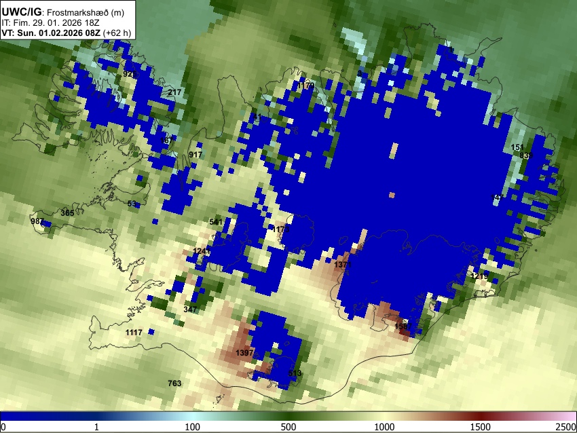Click the map value '1179'

tap(305, 86)
